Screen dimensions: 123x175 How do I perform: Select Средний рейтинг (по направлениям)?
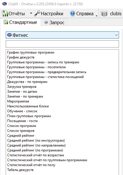click(36, 146)
